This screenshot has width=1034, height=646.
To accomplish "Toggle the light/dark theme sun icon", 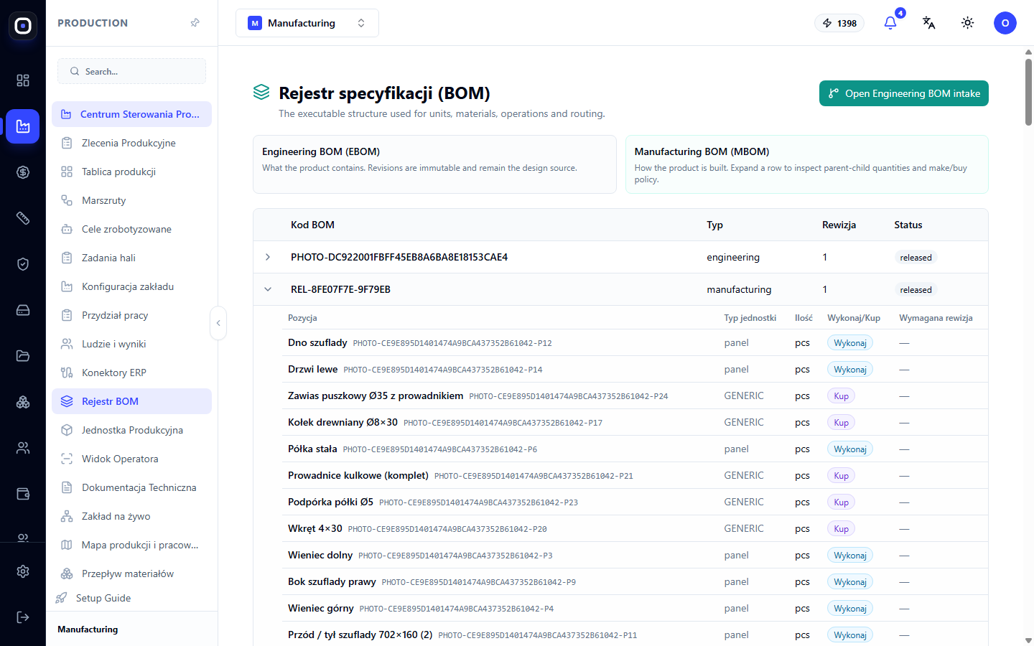I will coord(968,23).
